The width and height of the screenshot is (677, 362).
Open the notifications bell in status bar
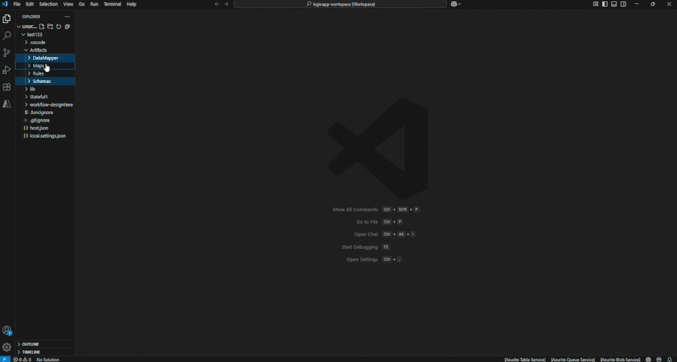pyautogui.click(x=670, y=359)
